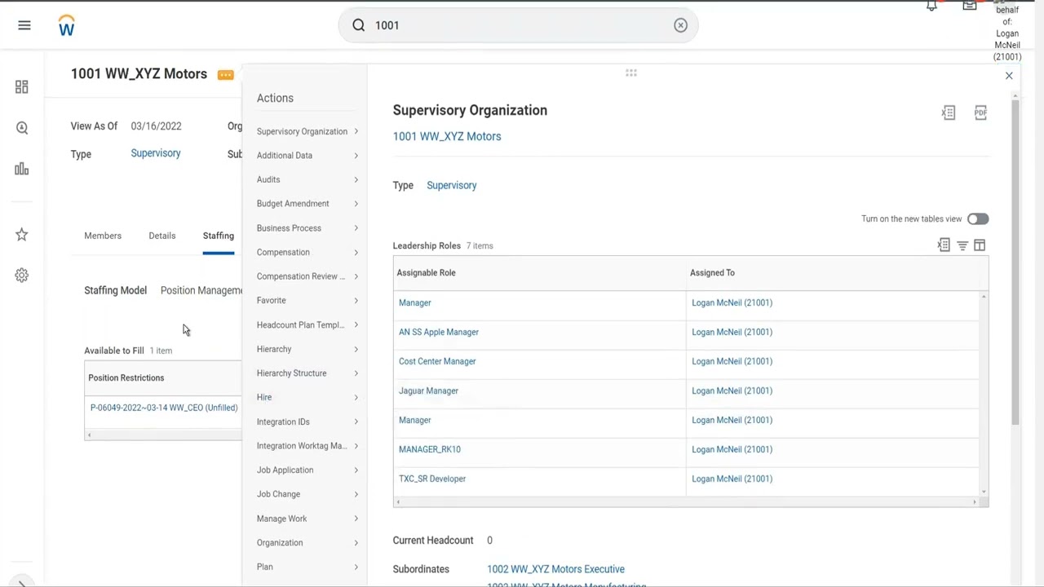Expand Favorite submenu
The image size is (1044, 587).
point(307,300)
